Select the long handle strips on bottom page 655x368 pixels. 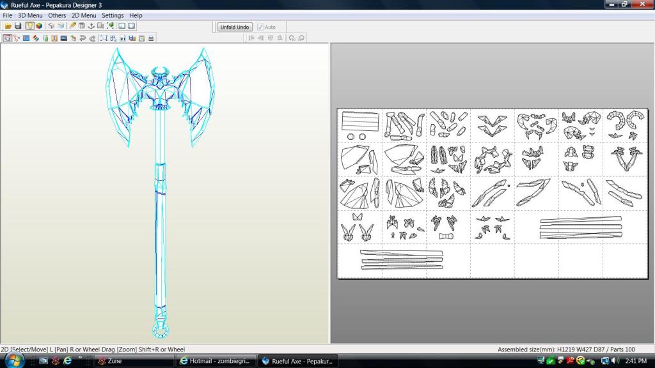[x=402, y=259]
